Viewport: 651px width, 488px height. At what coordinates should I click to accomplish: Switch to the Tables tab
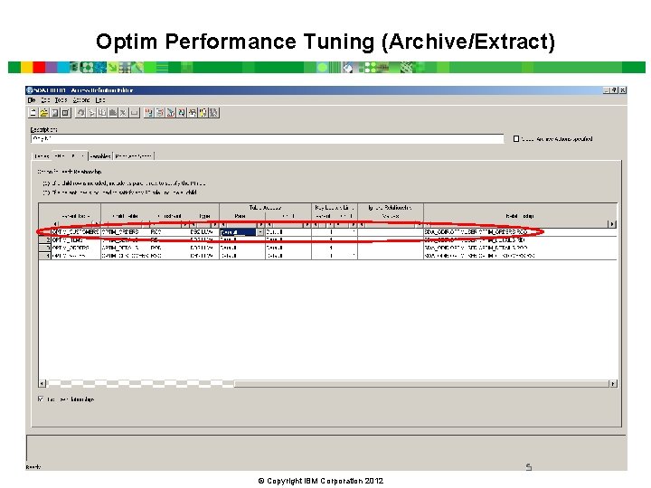point(42,156)
